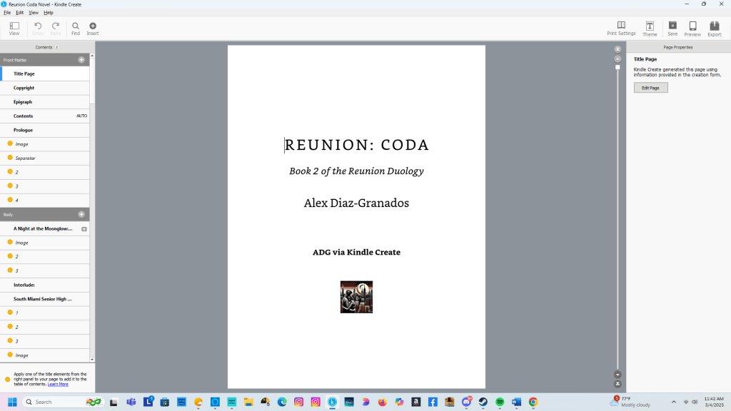Viewport: 731px width, 411px height.
Task: Open the Edit menu
Action: (19, 12)
